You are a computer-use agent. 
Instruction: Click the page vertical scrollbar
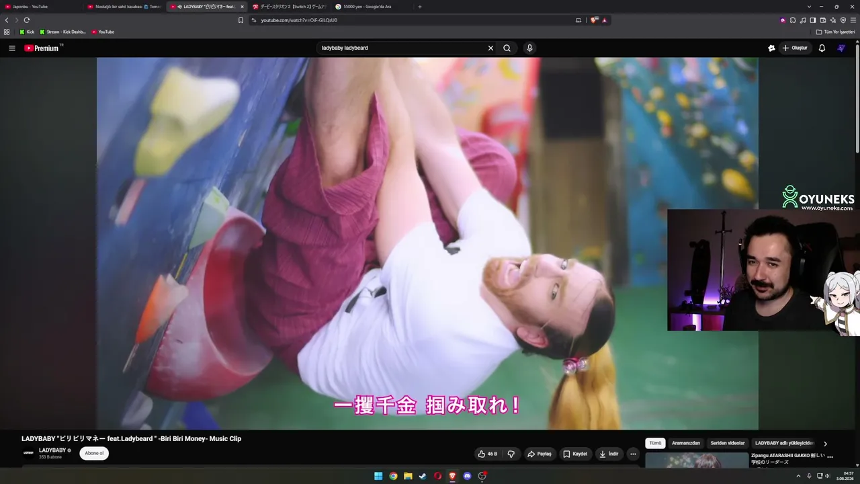[857, 97]
